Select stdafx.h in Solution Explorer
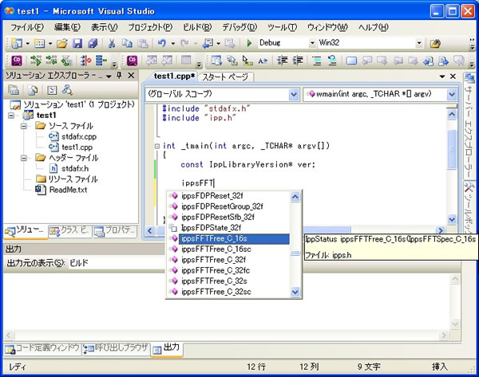 coord(75,168)
